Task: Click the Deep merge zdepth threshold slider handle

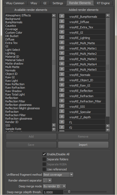Action: [x=69, y=192]
